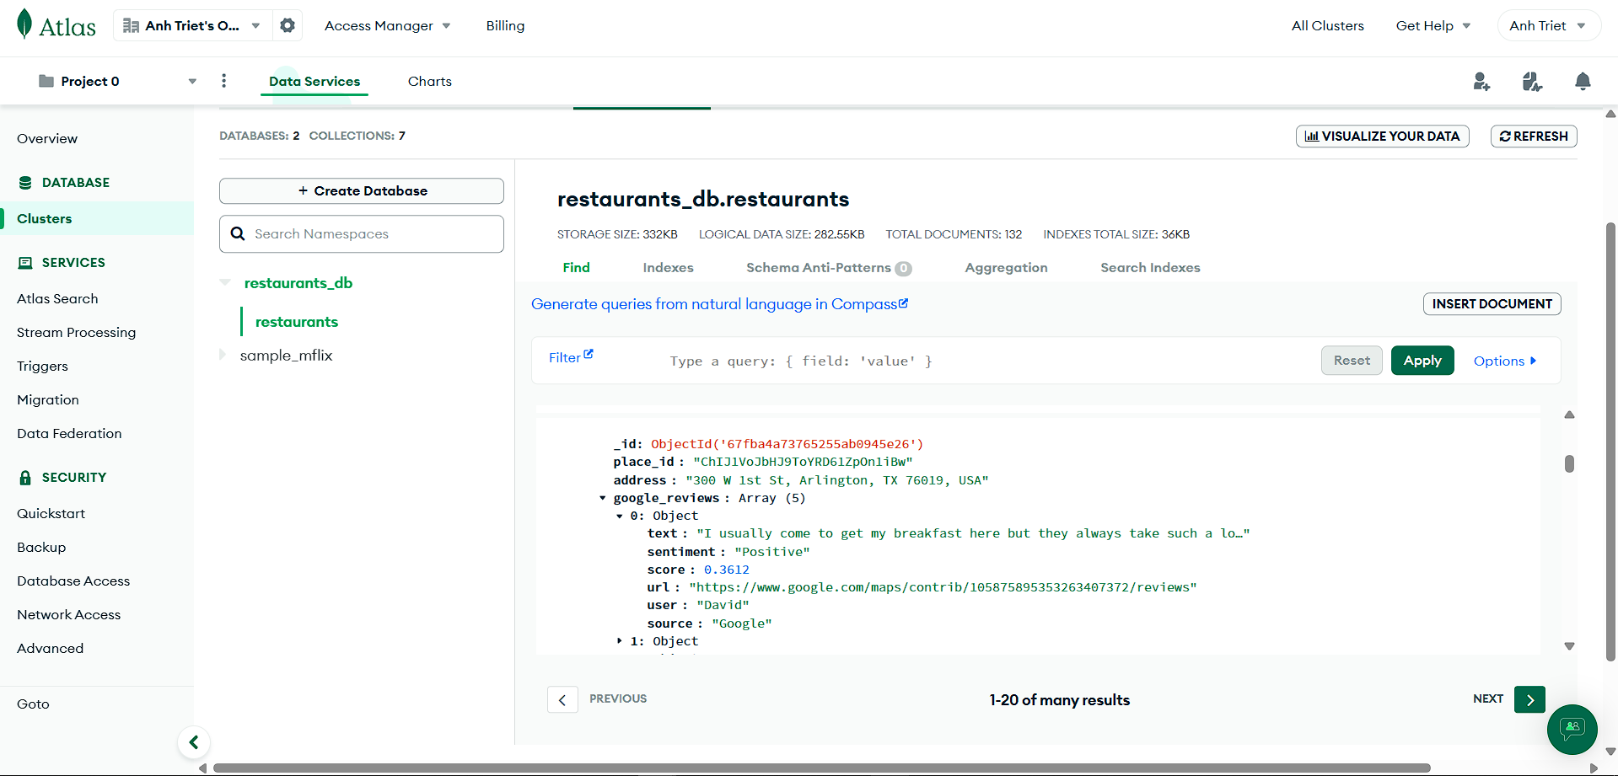Click the document list scrollbar thumb

click(x=1569, y=464)
